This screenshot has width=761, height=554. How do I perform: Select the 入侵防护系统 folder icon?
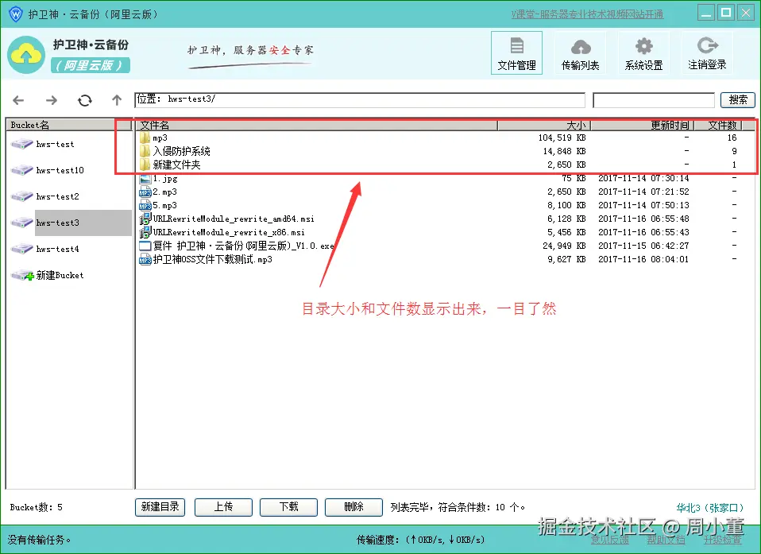click(x=145, y=152)
